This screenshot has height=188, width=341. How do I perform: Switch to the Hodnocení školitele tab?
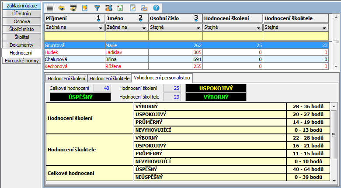coord(109,79)
